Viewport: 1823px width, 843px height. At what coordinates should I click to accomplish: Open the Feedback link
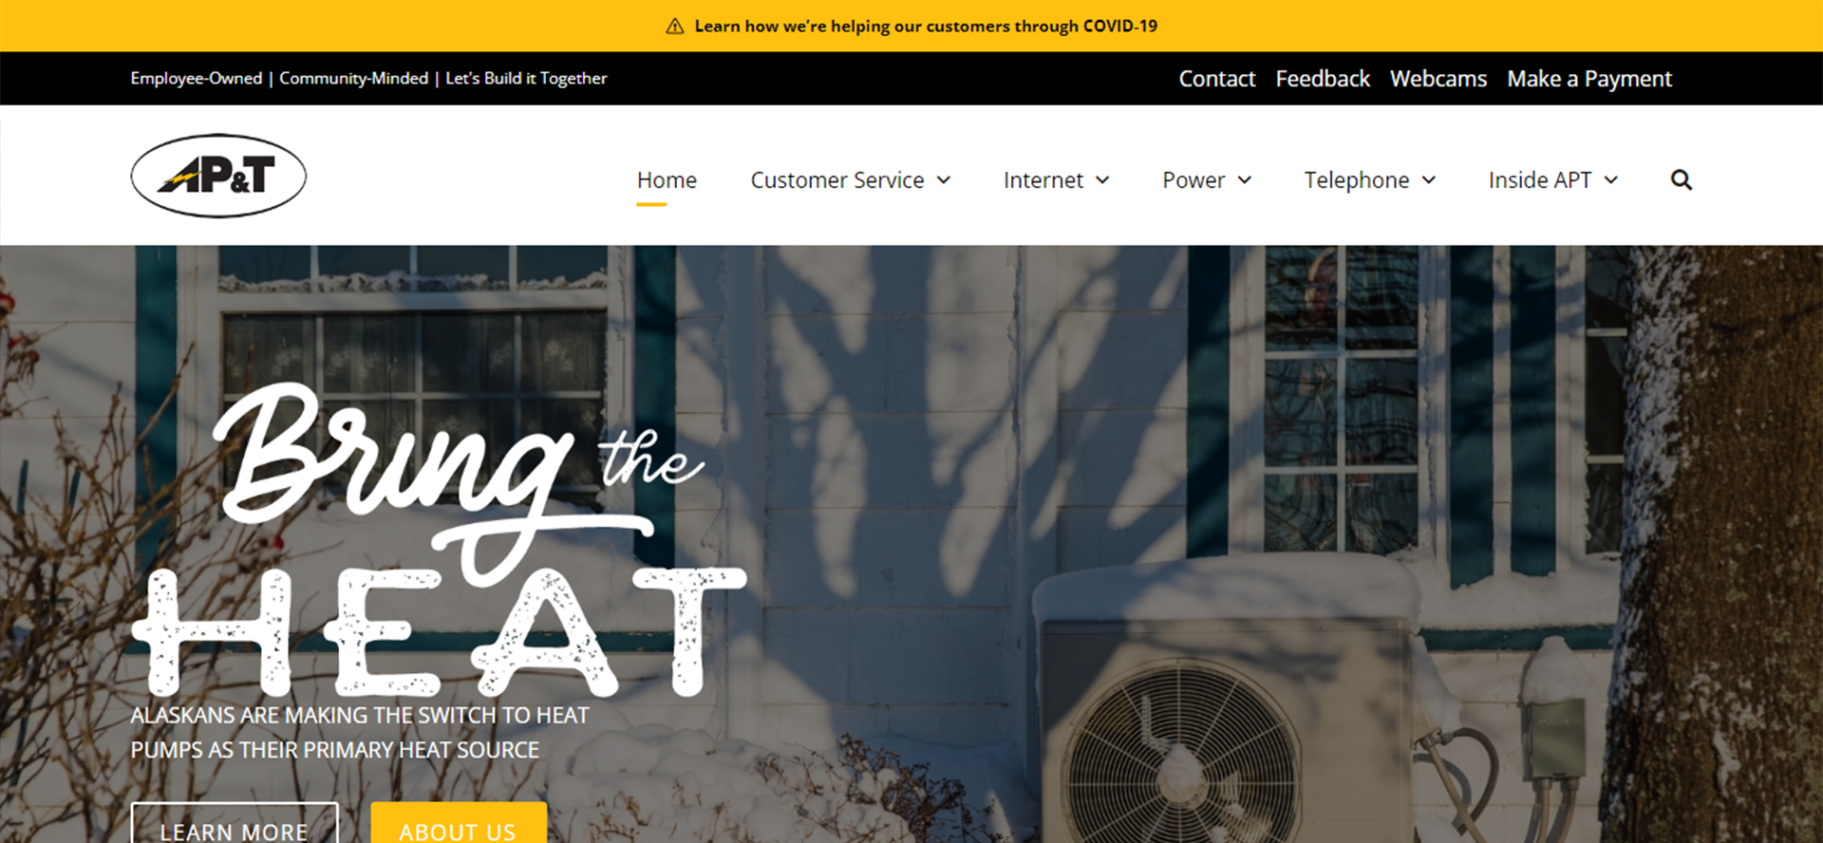(x=1323, y=79)
